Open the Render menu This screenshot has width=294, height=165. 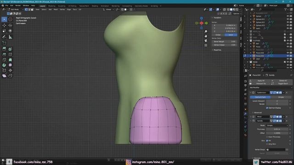(x=18, y=5)
